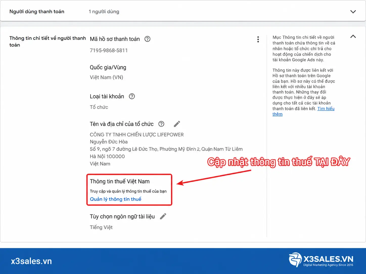Click the Quốc gia/Vùng field label
The image size is (366, 274).
coord(108,67)
